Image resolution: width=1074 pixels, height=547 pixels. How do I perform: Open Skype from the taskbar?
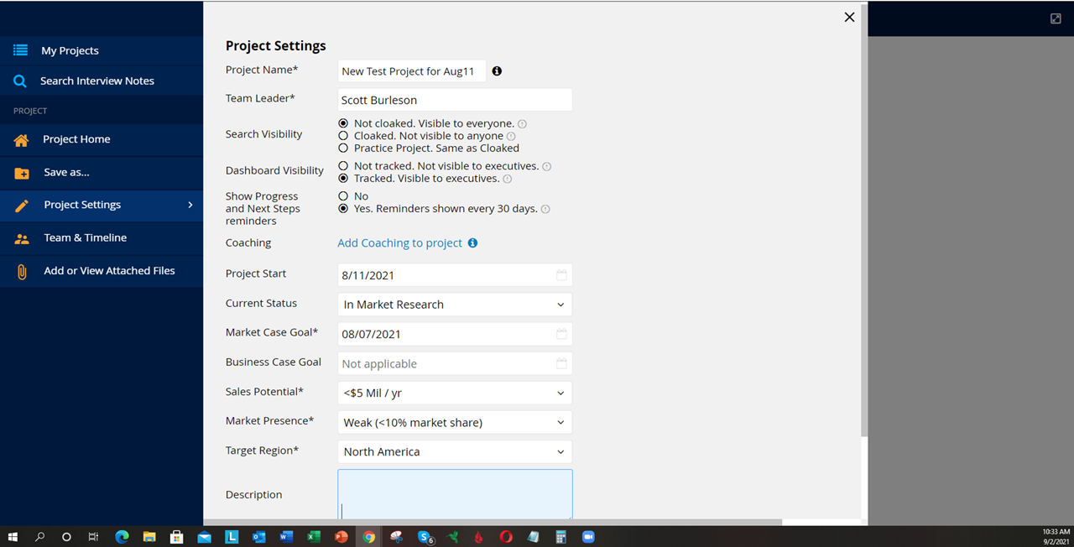coord(425,537)
